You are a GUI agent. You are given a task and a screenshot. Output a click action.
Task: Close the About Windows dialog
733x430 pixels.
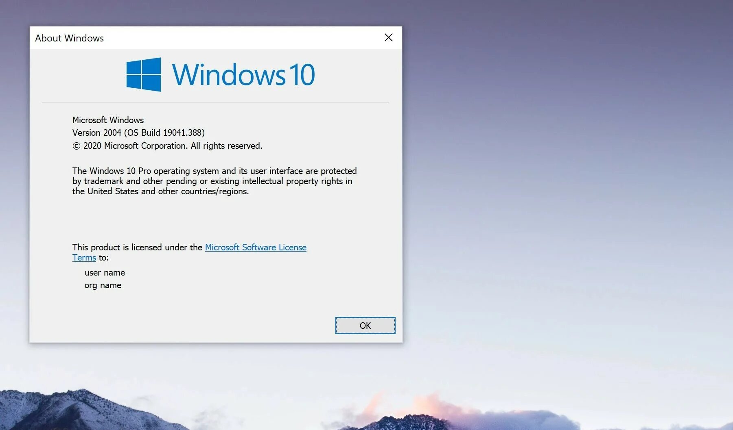pos(388,37)
